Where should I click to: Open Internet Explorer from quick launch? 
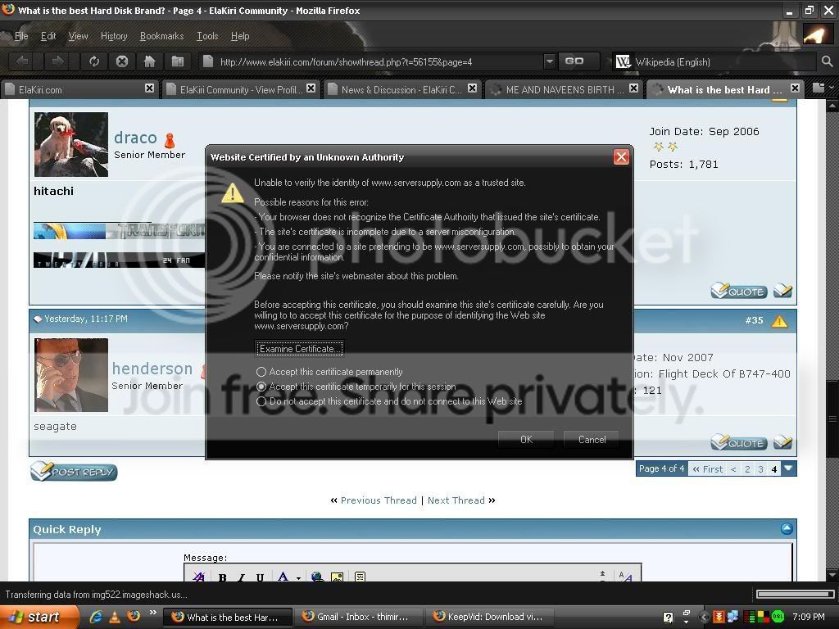pyautogui.click(x=97, y=617)
